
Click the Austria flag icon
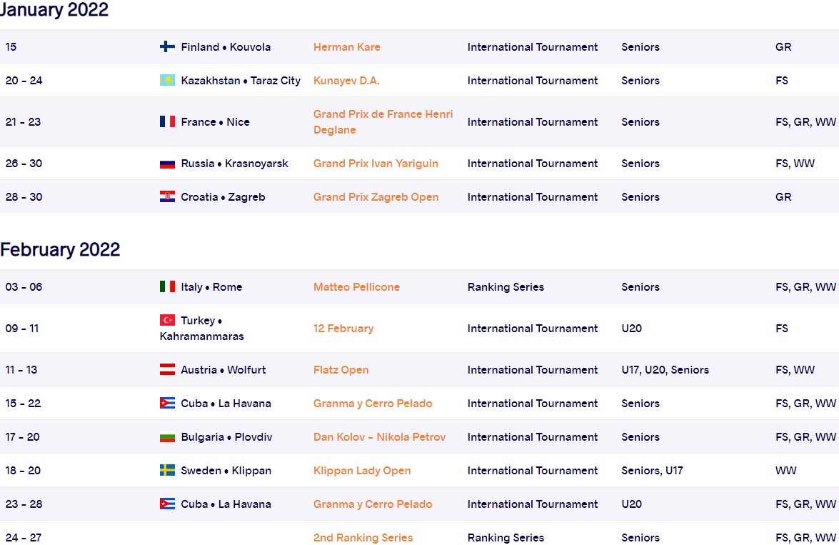[167, 369]
